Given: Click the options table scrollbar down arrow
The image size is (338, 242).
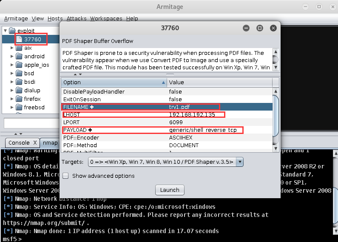Looking at the screenshot, I should [276, 148].
